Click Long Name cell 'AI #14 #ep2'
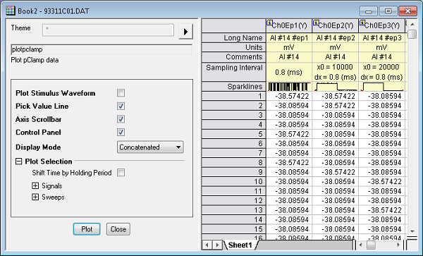423x256 pixels. click(336, 38)
